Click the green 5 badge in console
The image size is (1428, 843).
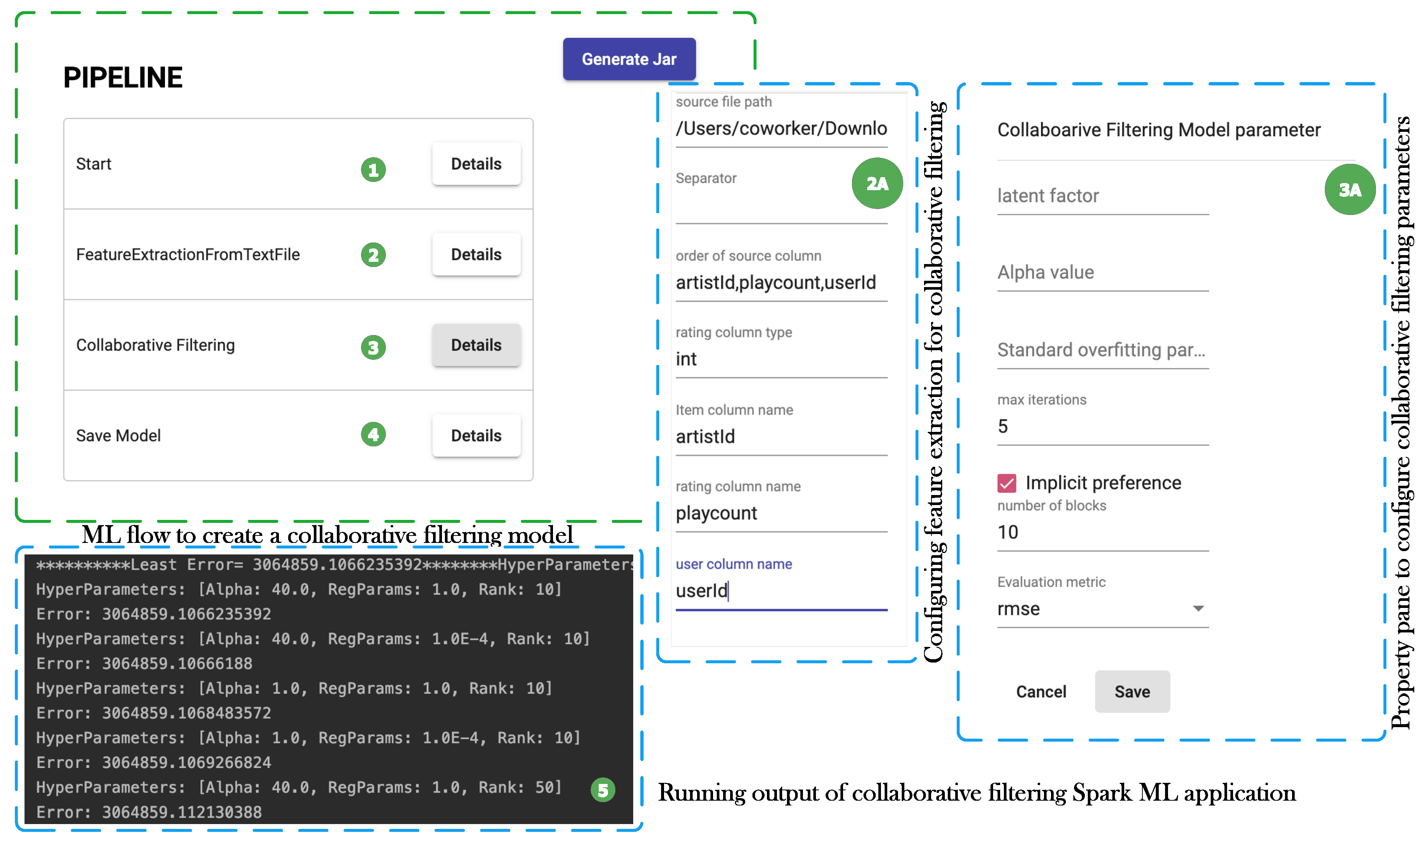coord(603,790)
